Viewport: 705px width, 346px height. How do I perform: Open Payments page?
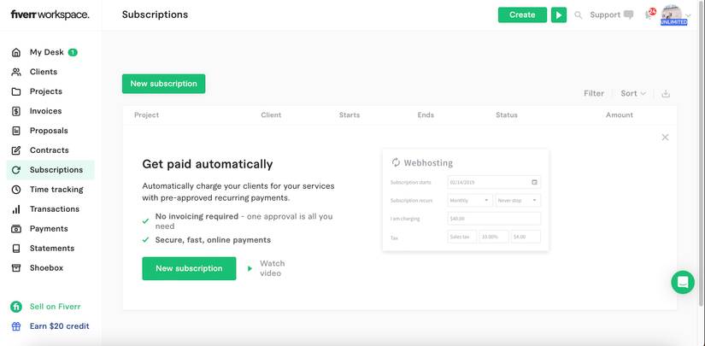click(49, 229)
